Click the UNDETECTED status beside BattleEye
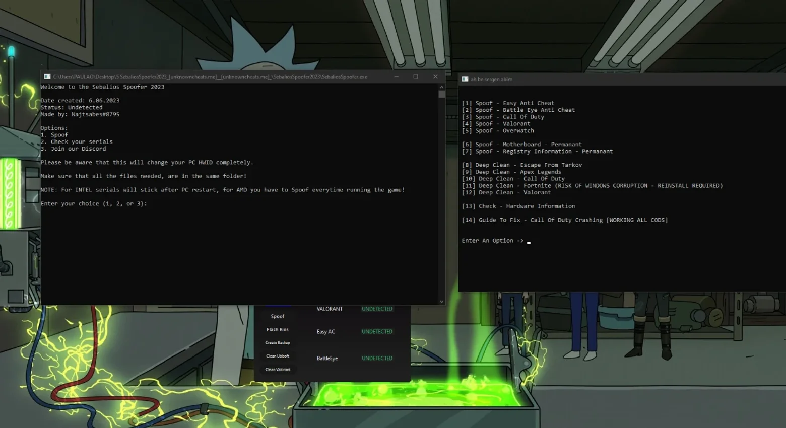The height and width of the screenshot is (428, 786). (377, 359)
